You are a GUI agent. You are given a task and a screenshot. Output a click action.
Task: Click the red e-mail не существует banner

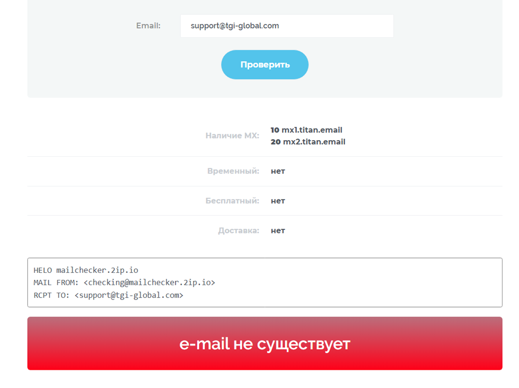click(265, 343)
